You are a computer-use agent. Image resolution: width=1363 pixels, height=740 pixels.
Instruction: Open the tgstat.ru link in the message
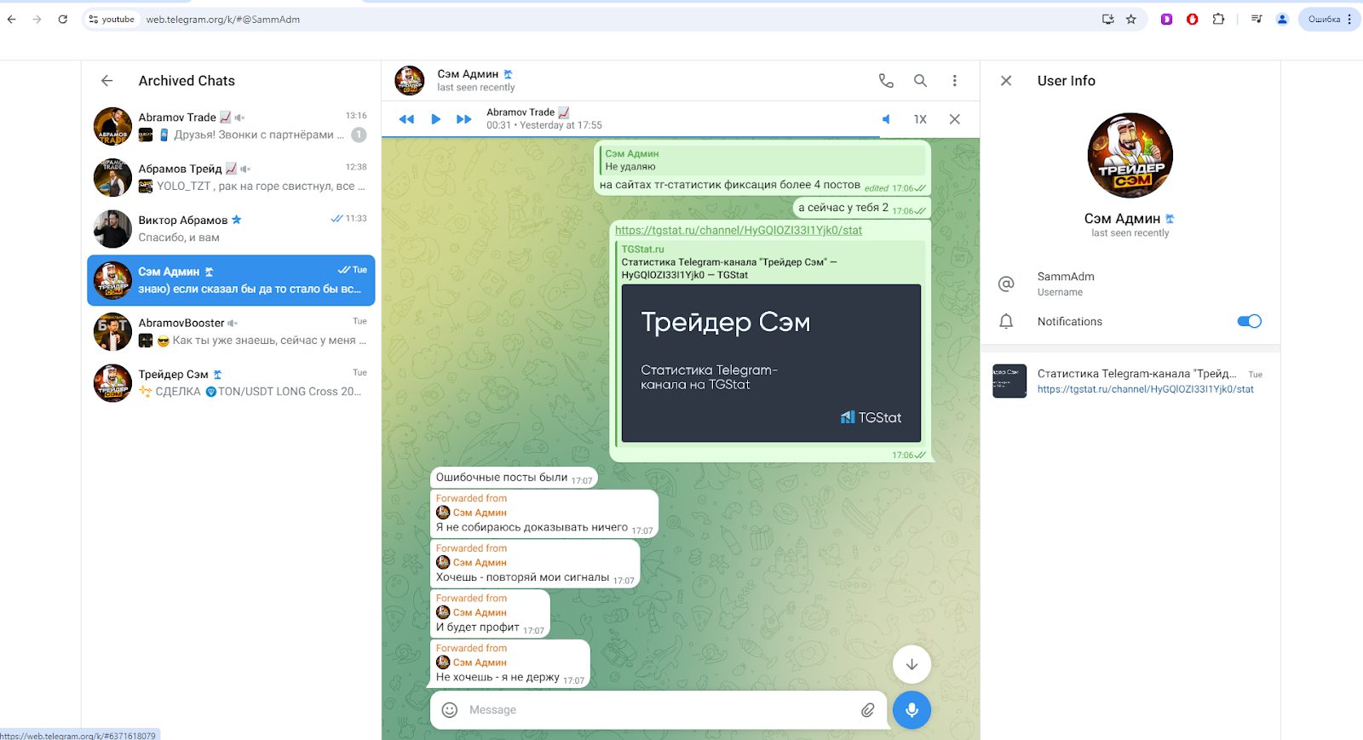click(x=739, y=230)
